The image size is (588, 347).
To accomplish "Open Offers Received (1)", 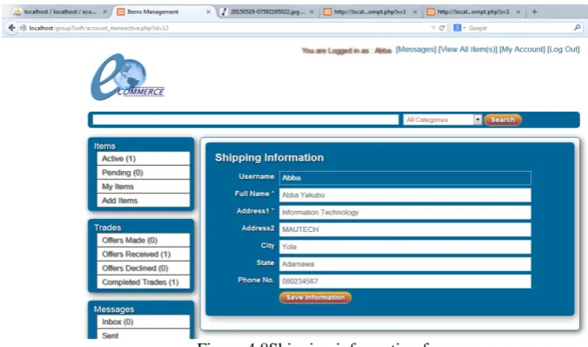I will 143,255.
